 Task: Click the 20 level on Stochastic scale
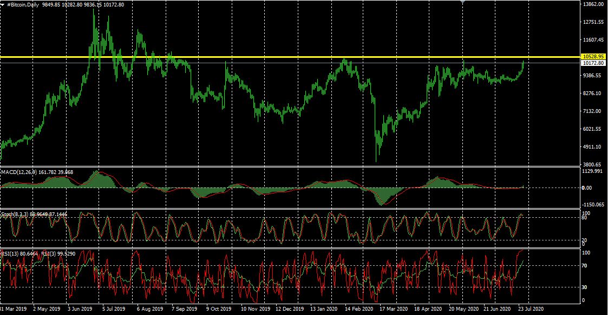pos(585,240)
